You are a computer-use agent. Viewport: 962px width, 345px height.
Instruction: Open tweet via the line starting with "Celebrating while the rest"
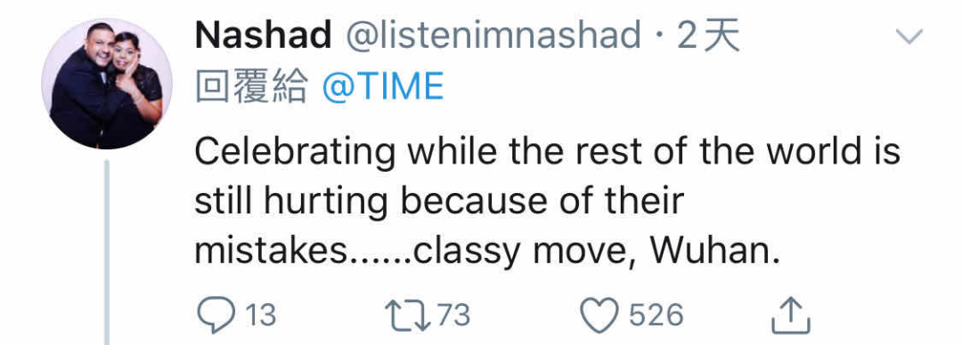(547, 153)
